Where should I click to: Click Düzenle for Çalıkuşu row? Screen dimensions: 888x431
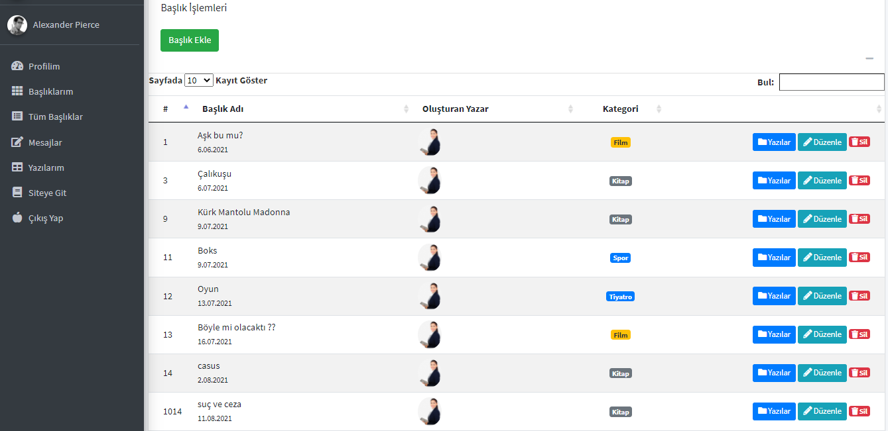(822, 181)
